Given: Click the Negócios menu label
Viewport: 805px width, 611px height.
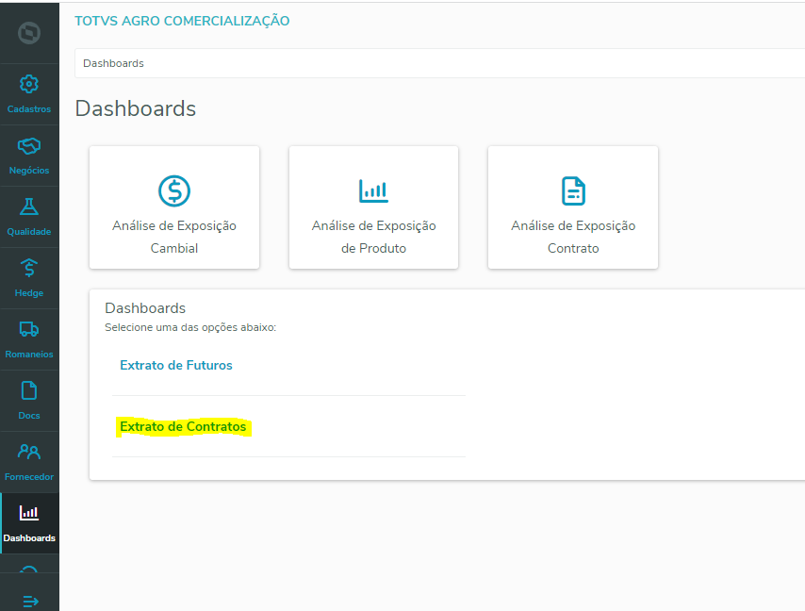Looking at the screenshot, I should coord(29,171).
